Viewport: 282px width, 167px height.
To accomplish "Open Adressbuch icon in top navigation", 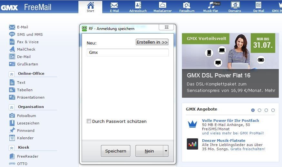I will (x=138, y=5).
